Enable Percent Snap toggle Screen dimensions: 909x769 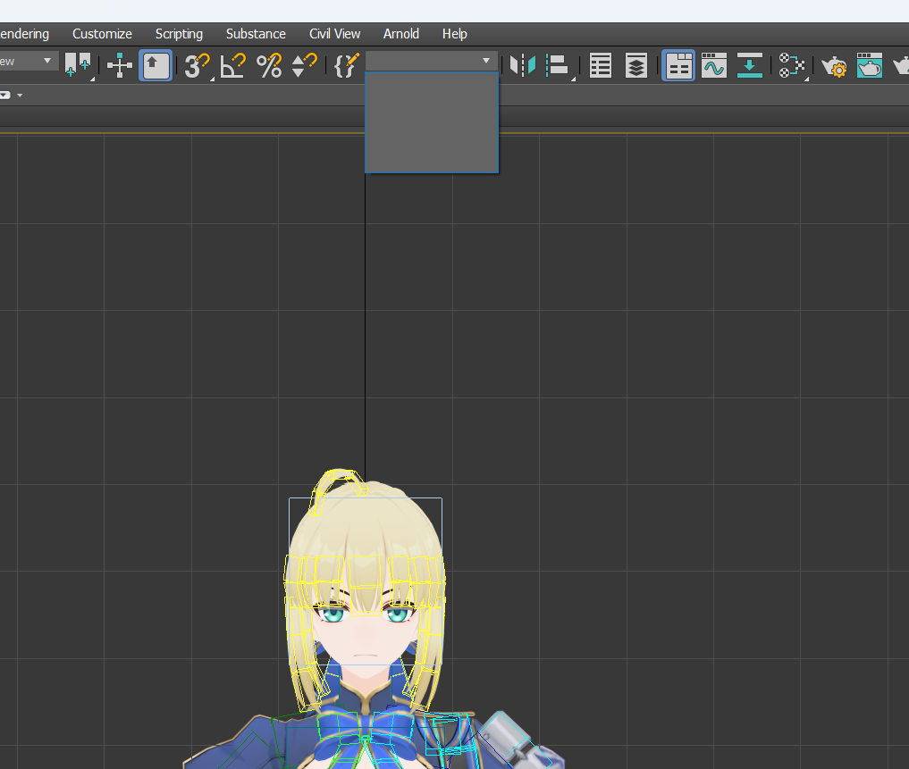[269, 65]
